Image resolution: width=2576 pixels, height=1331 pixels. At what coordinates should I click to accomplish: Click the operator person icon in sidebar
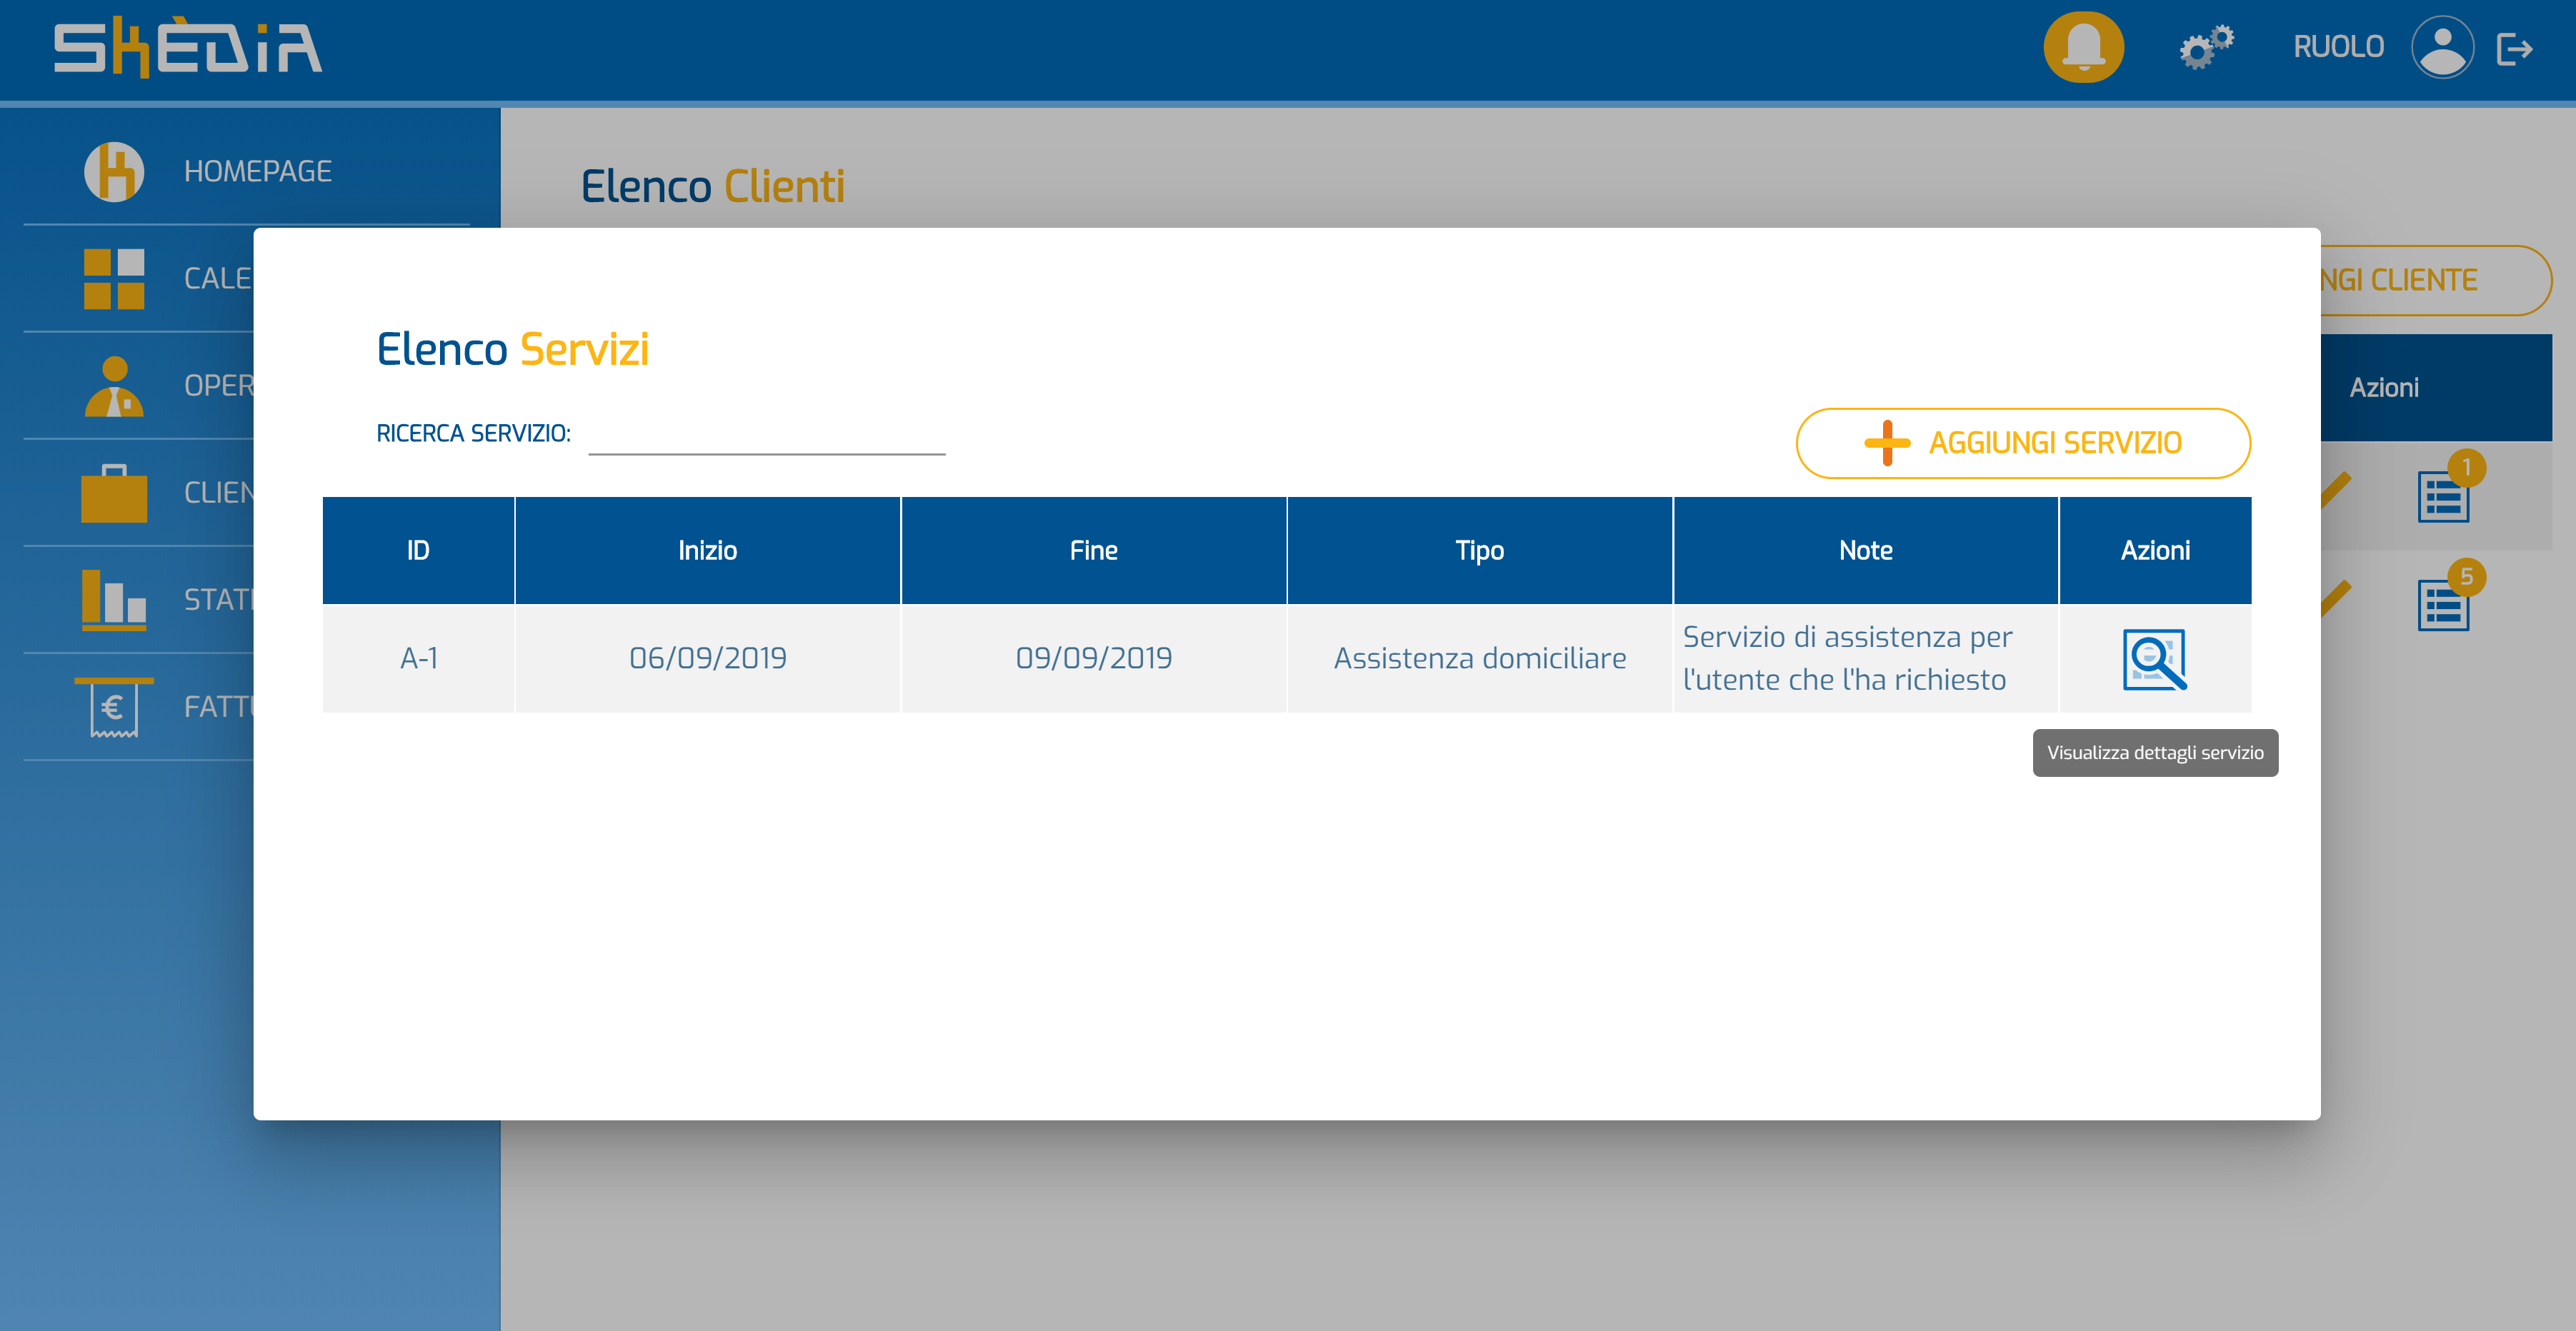coord(114,386)
